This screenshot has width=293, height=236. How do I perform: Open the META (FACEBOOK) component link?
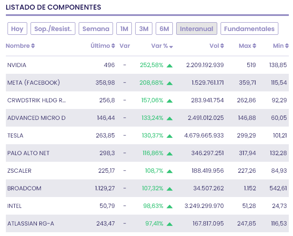click(x=33, y=83)
